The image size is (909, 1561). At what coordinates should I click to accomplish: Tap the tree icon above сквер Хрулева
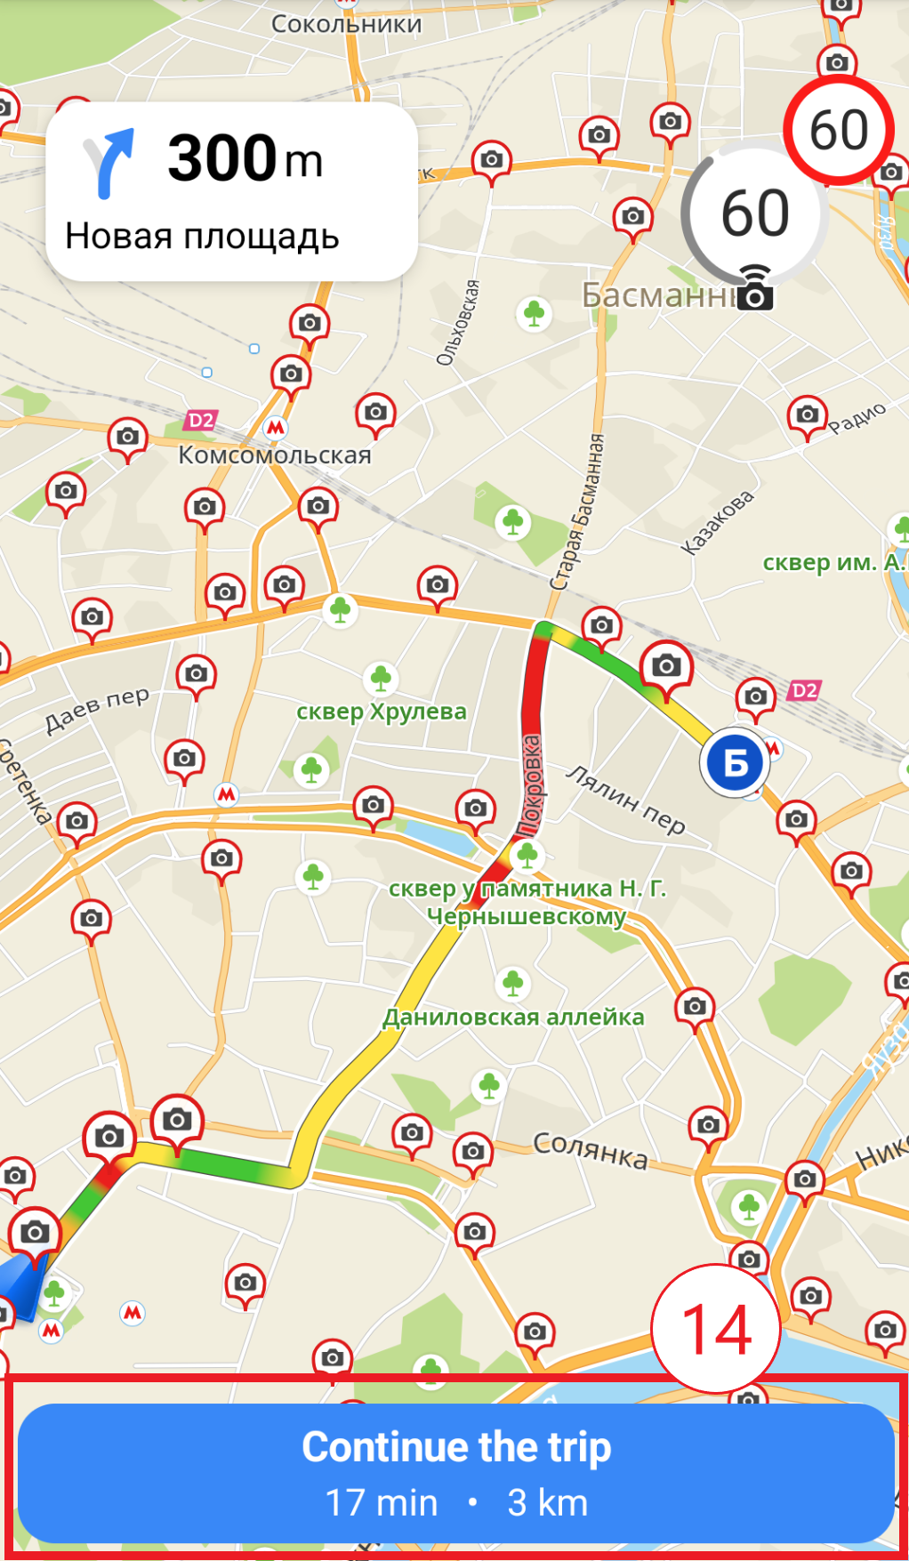pyautogui.click(x=382, y=680)
